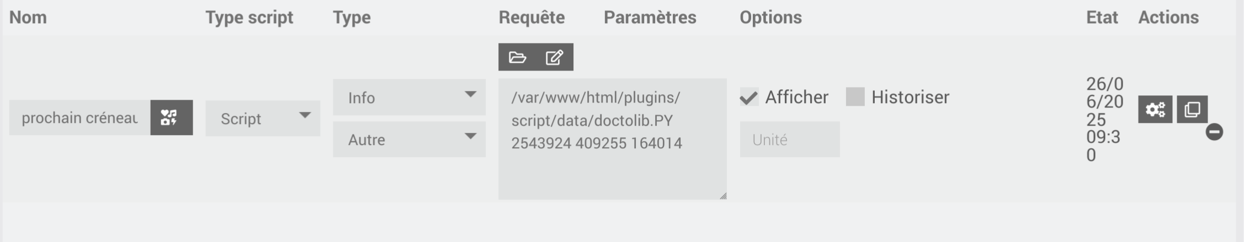The height and width of the screenshot is (242, 1244).
Task: Click the Etat date value
Action: 1104,119
